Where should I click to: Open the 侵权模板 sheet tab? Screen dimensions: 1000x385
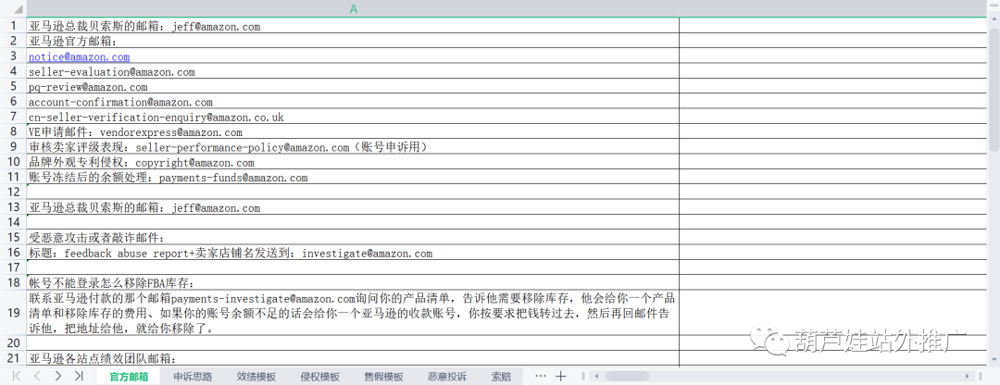(x=320, y=377)
